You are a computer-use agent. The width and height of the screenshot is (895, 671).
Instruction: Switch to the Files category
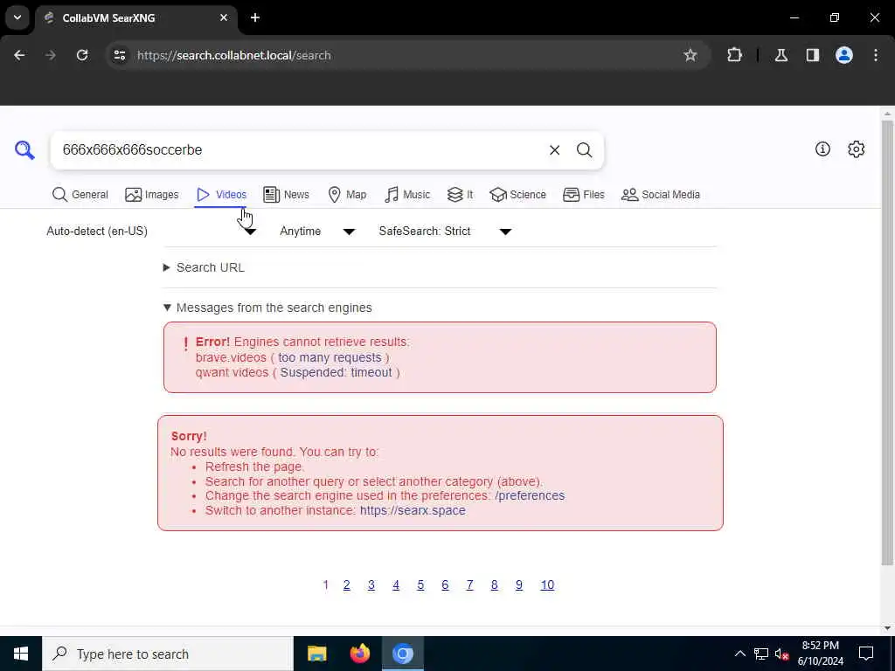point(583,195)
